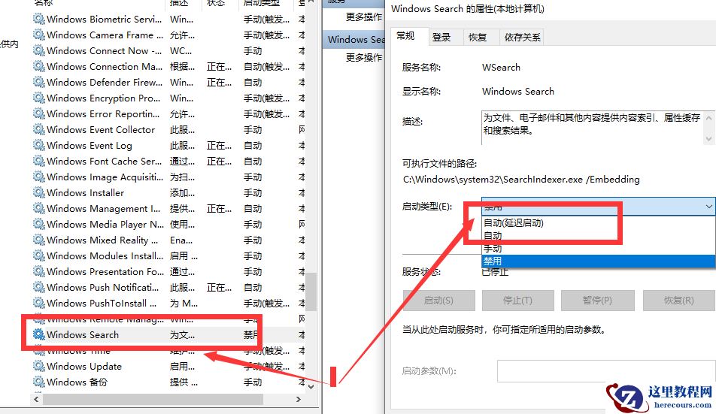Click the SearchIndexer.exe executable path text
The width and height of the screenshot is (716, 414).
click(521, 180)
